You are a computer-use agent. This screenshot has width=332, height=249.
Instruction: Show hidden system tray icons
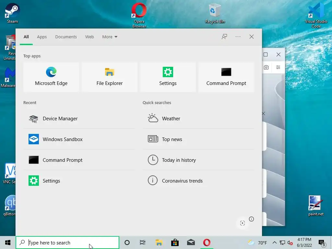pos(274,243)
